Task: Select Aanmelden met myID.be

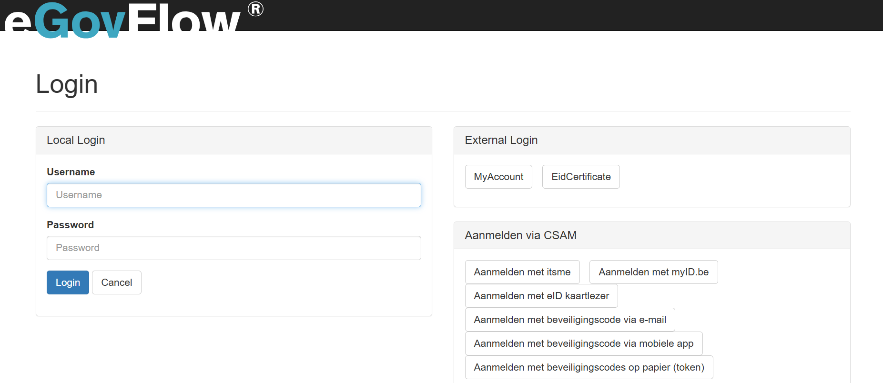Action: tap(653, 272)
